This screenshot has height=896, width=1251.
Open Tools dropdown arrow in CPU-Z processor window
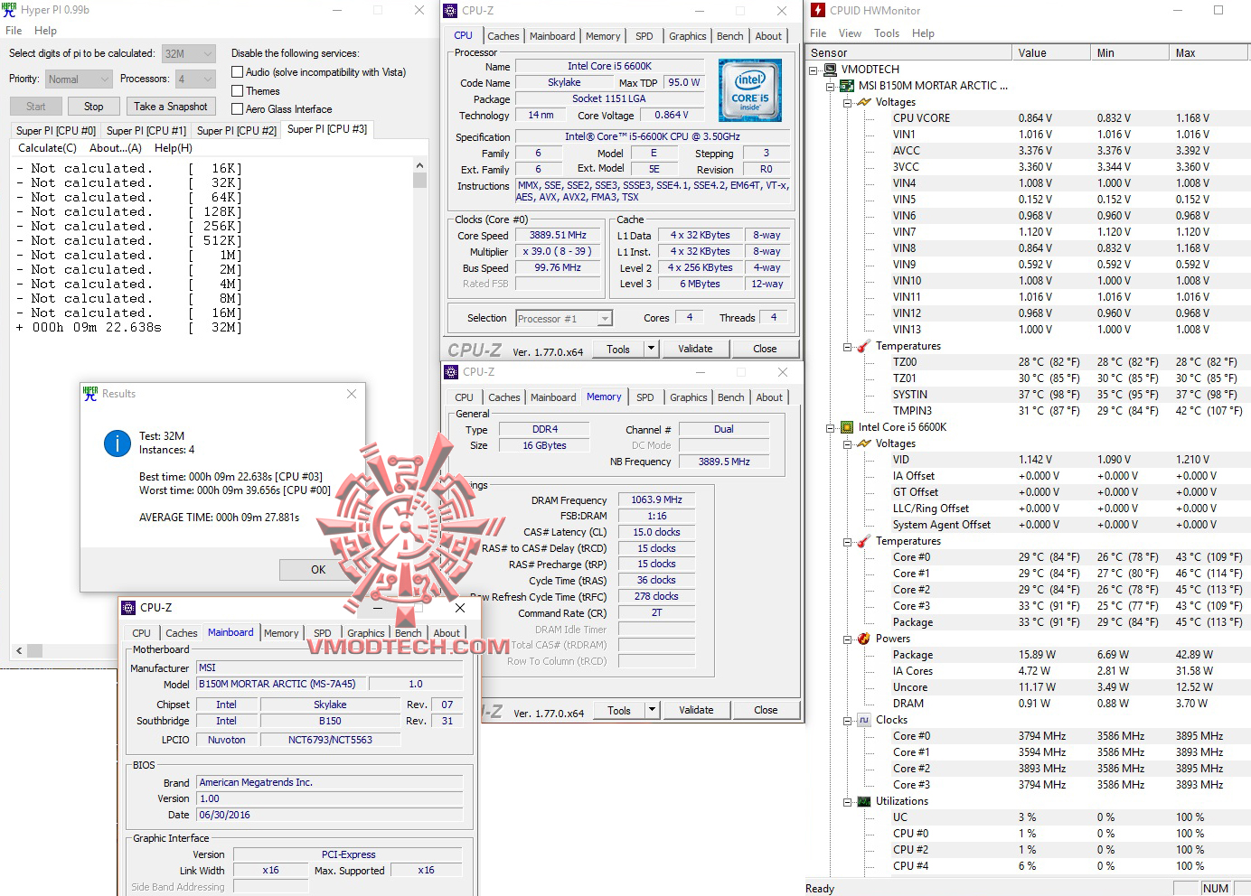[651, 349]
